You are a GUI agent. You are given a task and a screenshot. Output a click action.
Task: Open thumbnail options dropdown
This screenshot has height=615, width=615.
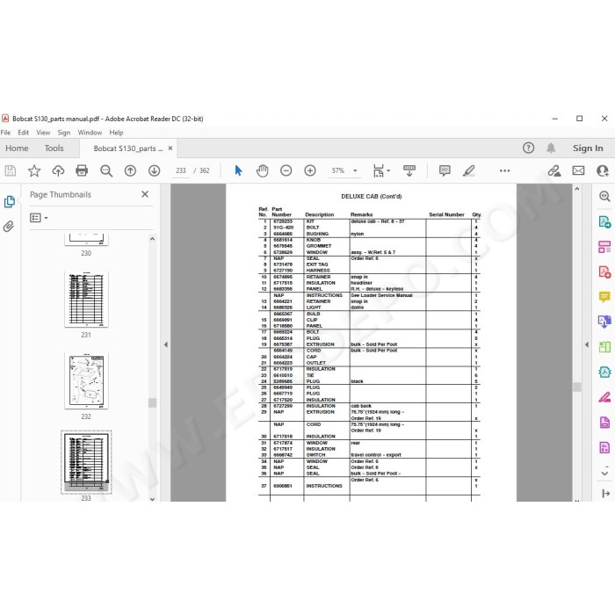click(x=39, y=218)
